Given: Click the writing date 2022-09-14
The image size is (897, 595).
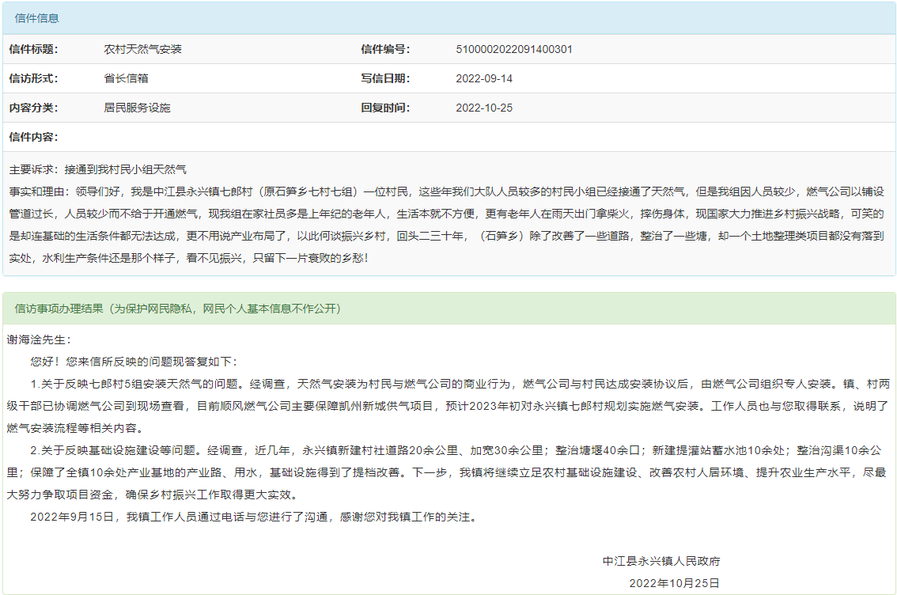Looking at the screenshot, I should point(484,78).
